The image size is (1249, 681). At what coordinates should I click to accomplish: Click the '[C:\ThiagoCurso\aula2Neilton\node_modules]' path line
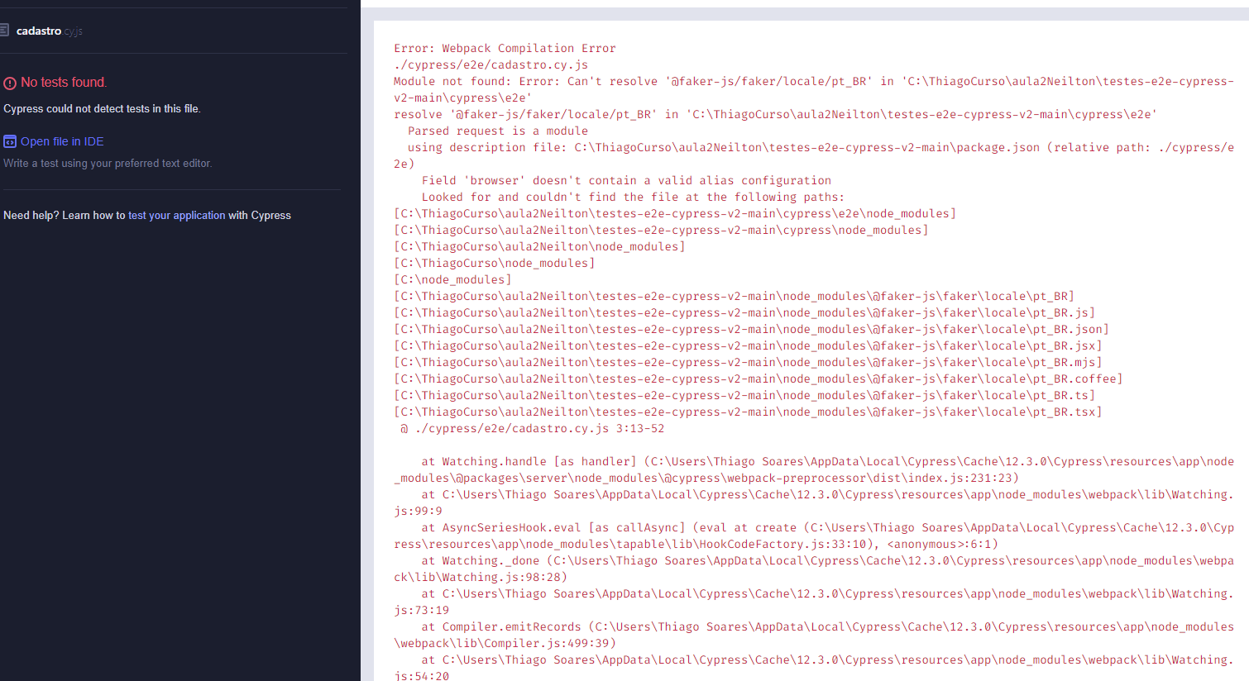[x=539, y=246]
